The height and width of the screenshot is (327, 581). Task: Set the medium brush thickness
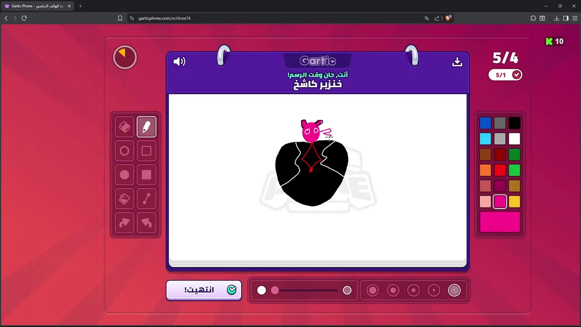(x=414, y=290)
